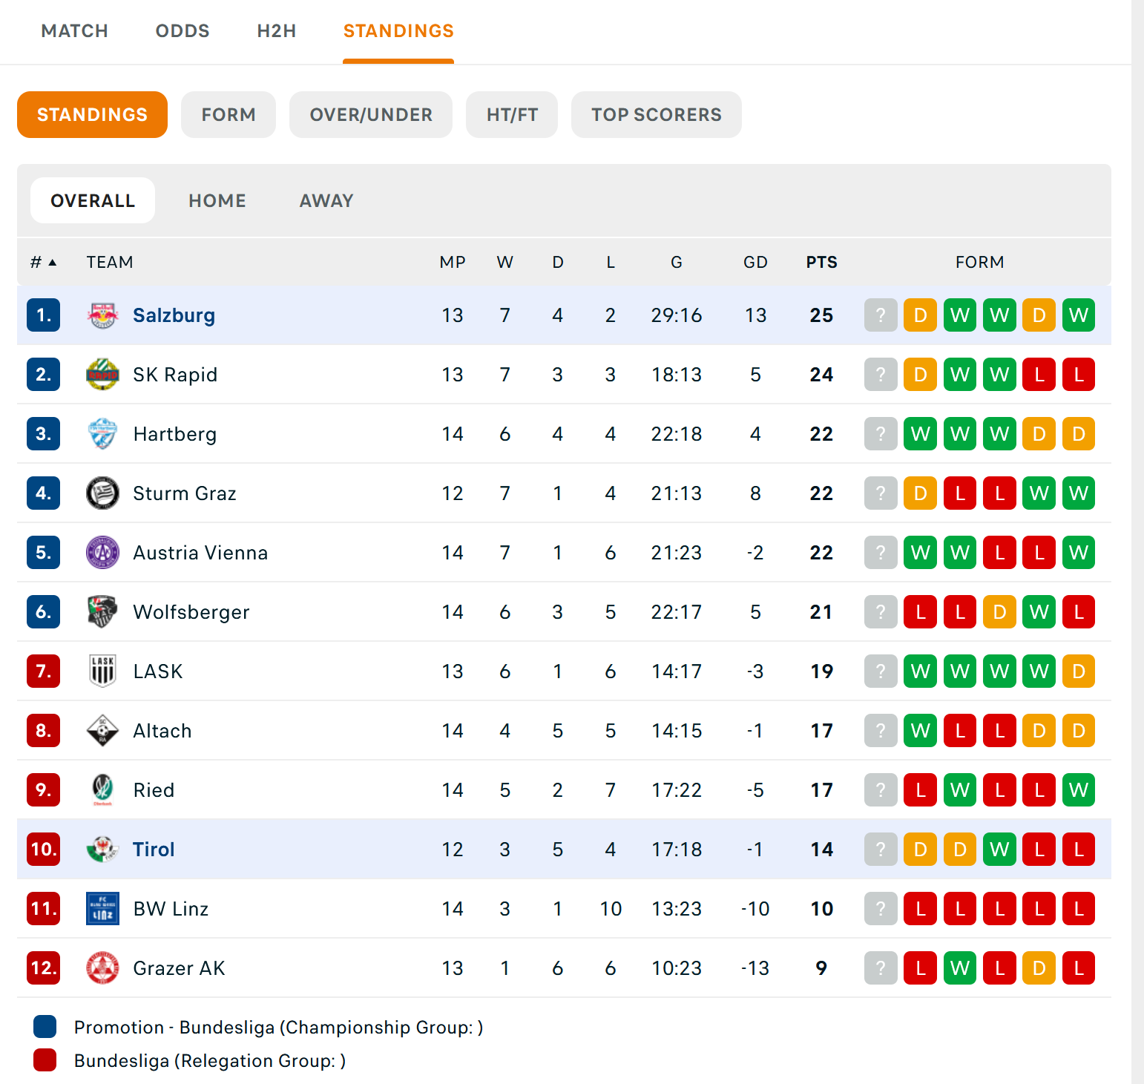Click the Salzburg team crest icon
Viewport: 1144px width, 1084px height.
102,315
